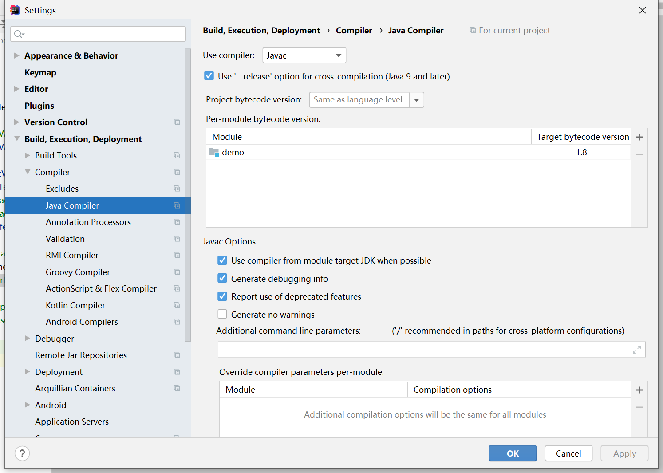Click the 1.8 target bytecode version cell
The width and height of the screenshot is (663, 473).
581,153
